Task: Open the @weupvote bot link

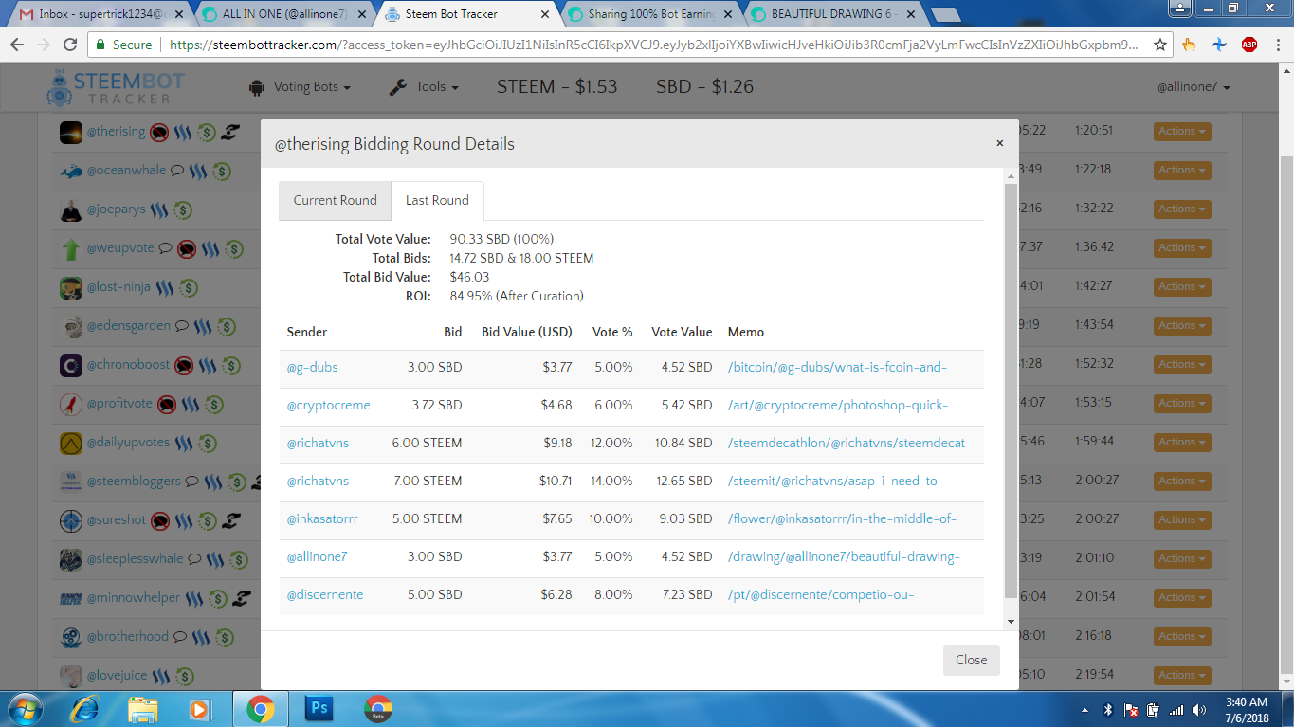Action: coord(120,247)
